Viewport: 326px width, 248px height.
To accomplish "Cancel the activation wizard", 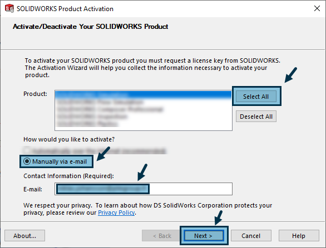I will 251,236.
